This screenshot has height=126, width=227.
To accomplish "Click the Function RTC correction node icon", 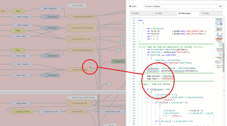I will coord(69,28).
